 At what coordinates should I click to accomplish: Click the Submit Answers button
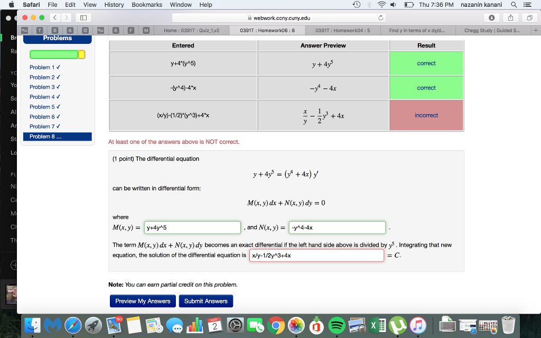[x=206, y=301]
